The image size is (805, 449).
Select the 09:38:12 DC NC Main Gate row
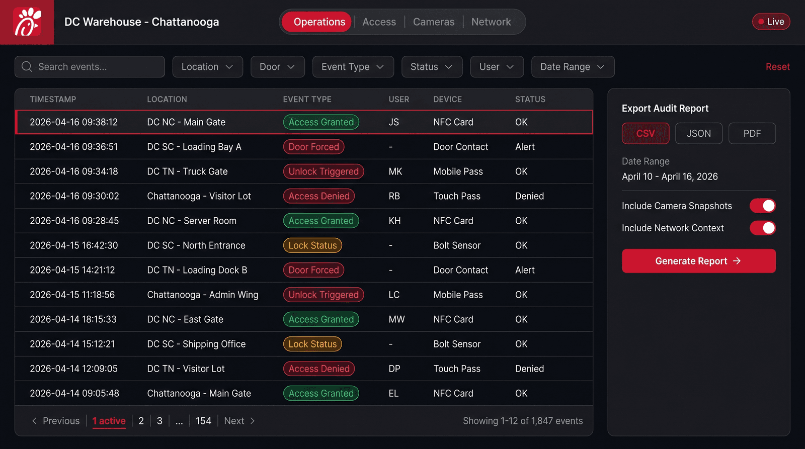(x=304, y=122)
